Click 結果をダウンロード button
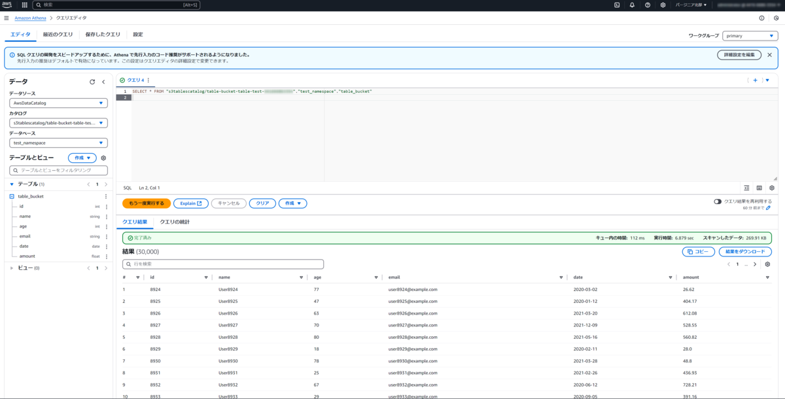 pyautogui.click(x=745, y=252)
